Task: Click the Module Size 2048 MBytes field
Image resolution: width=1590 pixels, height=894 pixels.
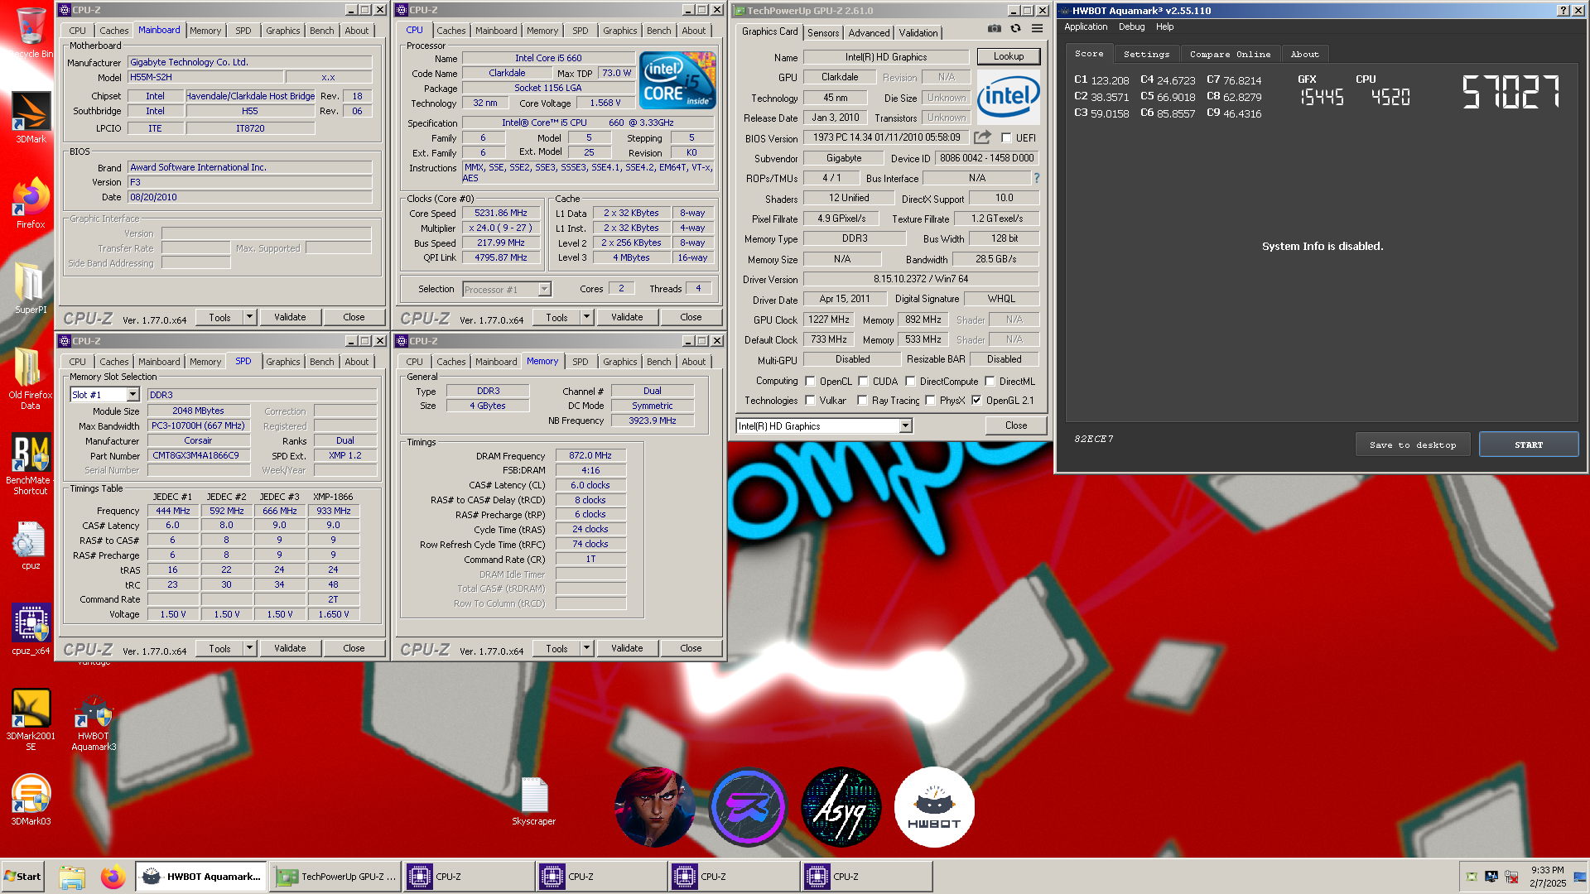Action: coord(198,411)
